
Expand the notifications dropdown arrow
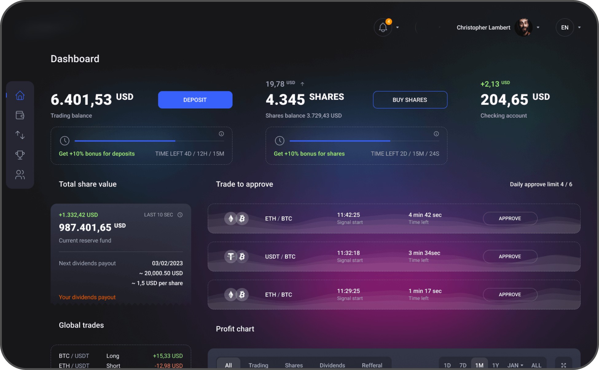tap(397, 27)
